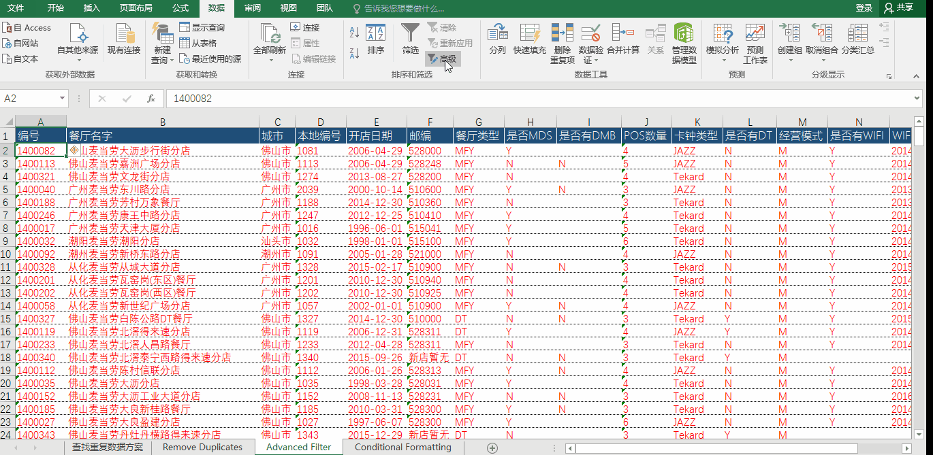Switch to Home (开始) ribbon tab

(x=55, y=8)
